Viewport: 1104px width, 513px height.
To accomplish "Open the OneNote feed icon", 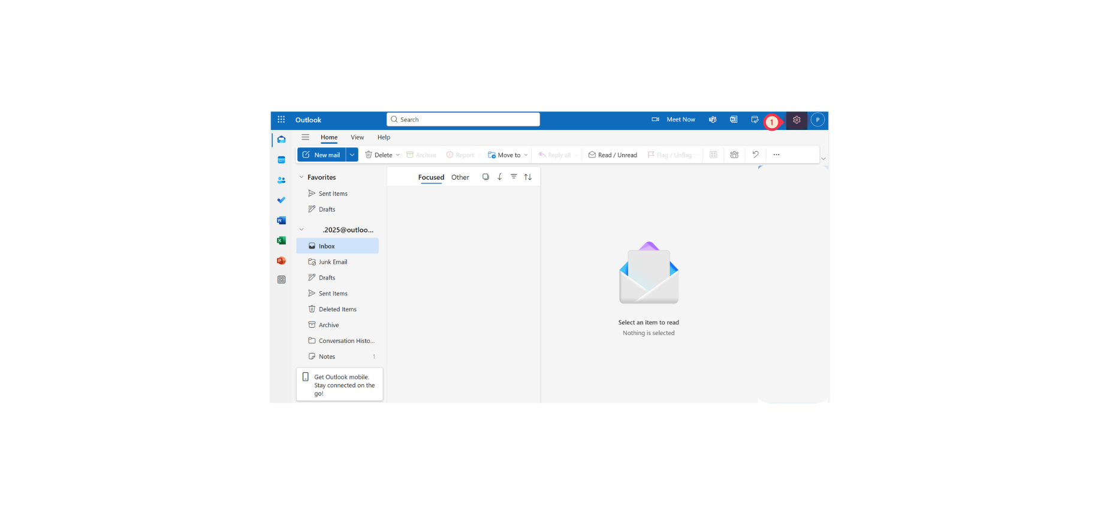I will pyautogui.click(x=734, y=120).
